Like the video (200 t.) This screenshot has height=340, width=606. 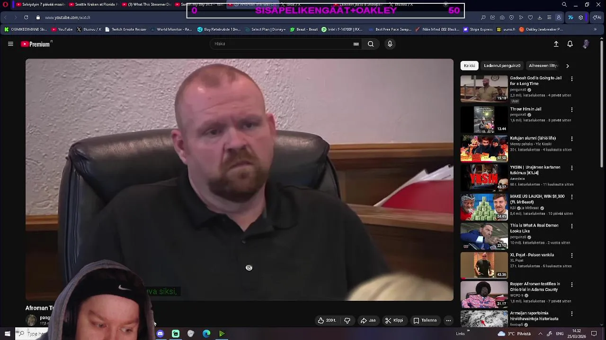327,320
